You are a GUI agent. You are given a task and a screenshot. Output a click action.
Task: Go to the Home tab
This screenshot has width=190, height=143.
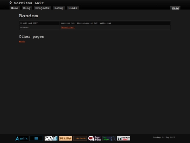coord(14,8)
